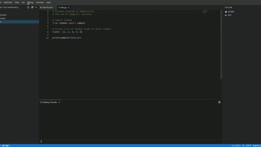Select highlighted file row in explorer
The height and width of the screenshot is (147, 261).
click(x=20, y=22)
